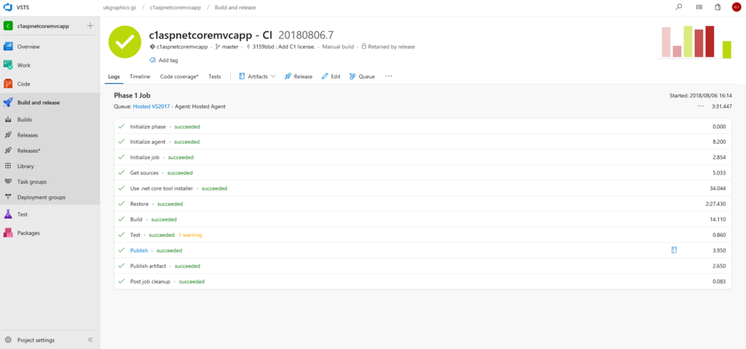This screenshot has width=746, height=349.
Task: Open the Initialize phase log row
Action: click(423, 127)
